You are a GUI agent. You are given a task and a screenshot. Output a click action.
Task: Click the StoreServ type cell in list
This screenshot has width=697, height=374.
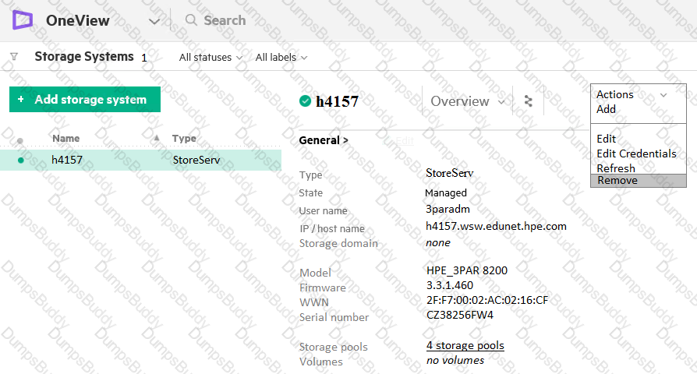196,160
